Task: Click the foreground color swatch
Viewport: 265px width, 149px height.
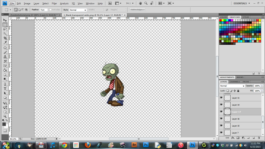Action: coord(4,124)
